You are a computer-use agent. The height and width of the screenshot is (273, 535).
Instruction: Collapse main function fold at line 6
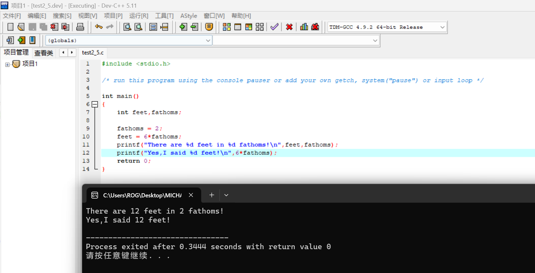[x=95, y=104]
